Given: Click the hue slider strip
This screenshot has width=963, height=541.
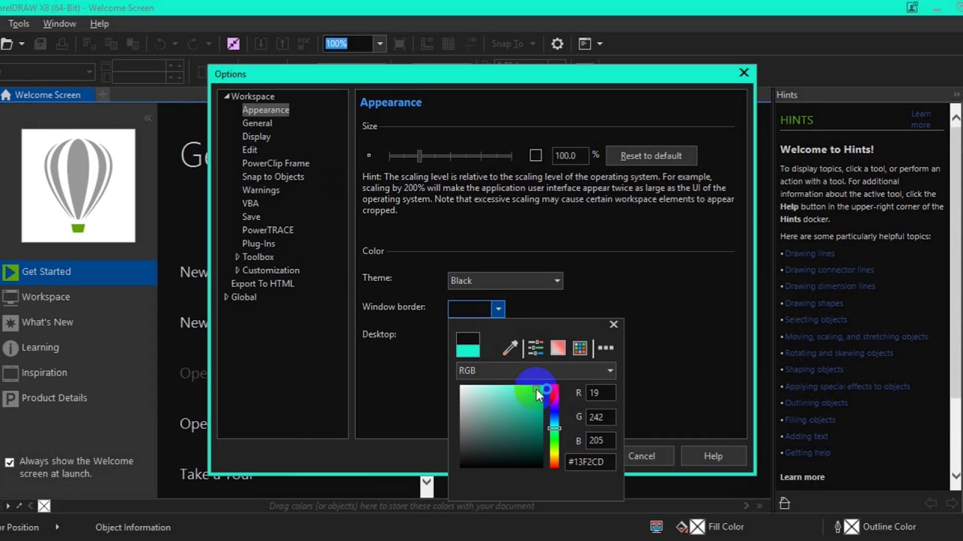Looking at the screenshot, I should click(554, 426).
